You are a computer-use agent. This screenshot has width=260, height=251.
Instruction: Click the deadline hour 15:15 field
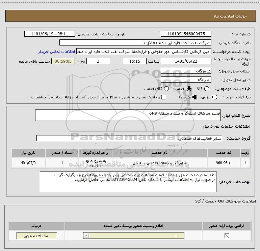[135, 61]
